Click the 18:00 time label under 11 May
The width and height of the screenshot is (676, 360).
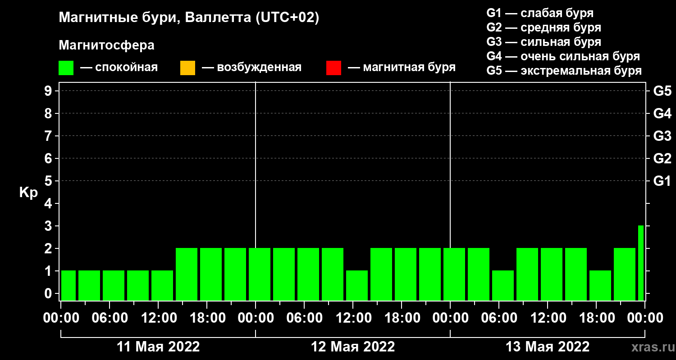pos(207,318)
